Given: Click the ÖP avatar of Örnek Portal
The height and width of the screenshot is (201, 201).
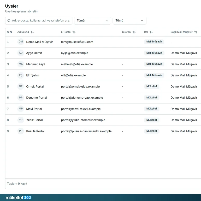Looking at the screenshot, I should (x=21, y=86).
